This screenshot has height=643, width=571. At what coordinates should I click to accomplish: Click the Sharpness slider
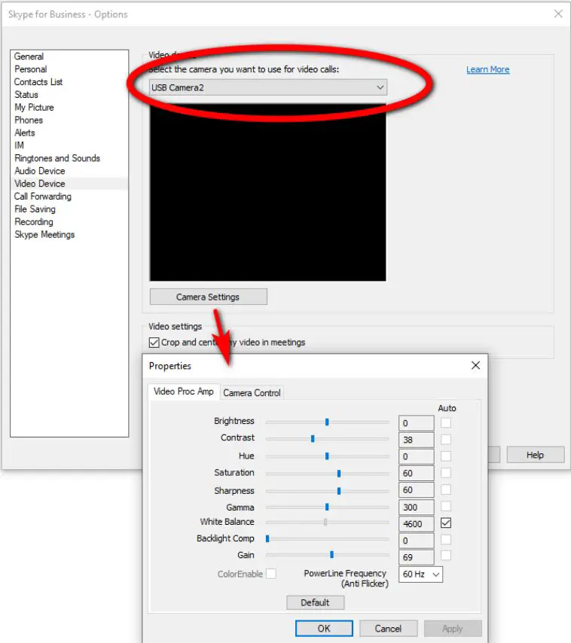tap(327, 491)
